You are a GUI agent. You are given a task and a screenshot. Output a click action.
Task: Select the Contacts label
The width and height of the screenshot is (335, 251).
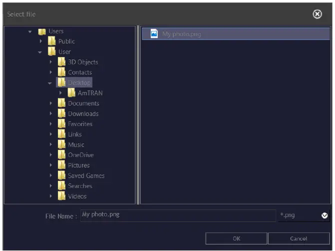coord(80,72)
